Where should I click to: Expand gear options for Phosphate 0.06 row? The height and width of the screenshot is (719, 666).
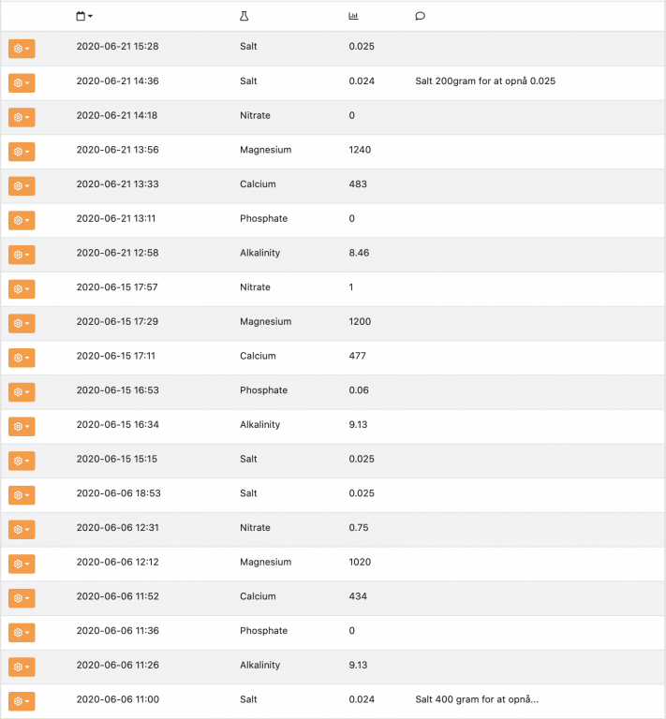[22, 392]
